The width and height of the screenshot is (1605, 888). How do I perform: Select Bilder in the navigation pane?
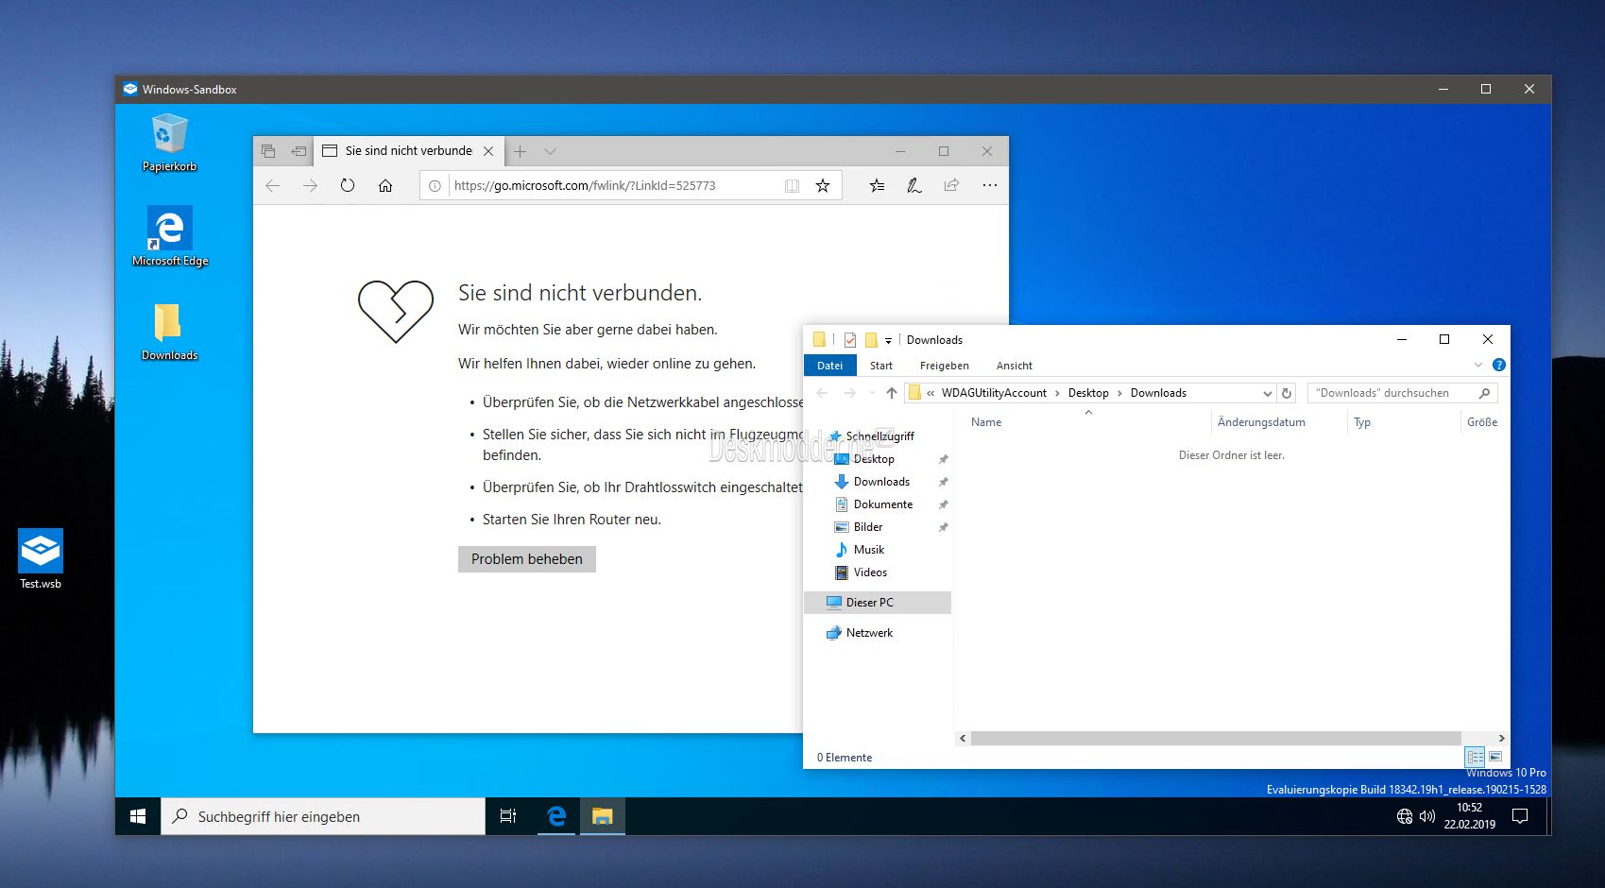point(868,527)
